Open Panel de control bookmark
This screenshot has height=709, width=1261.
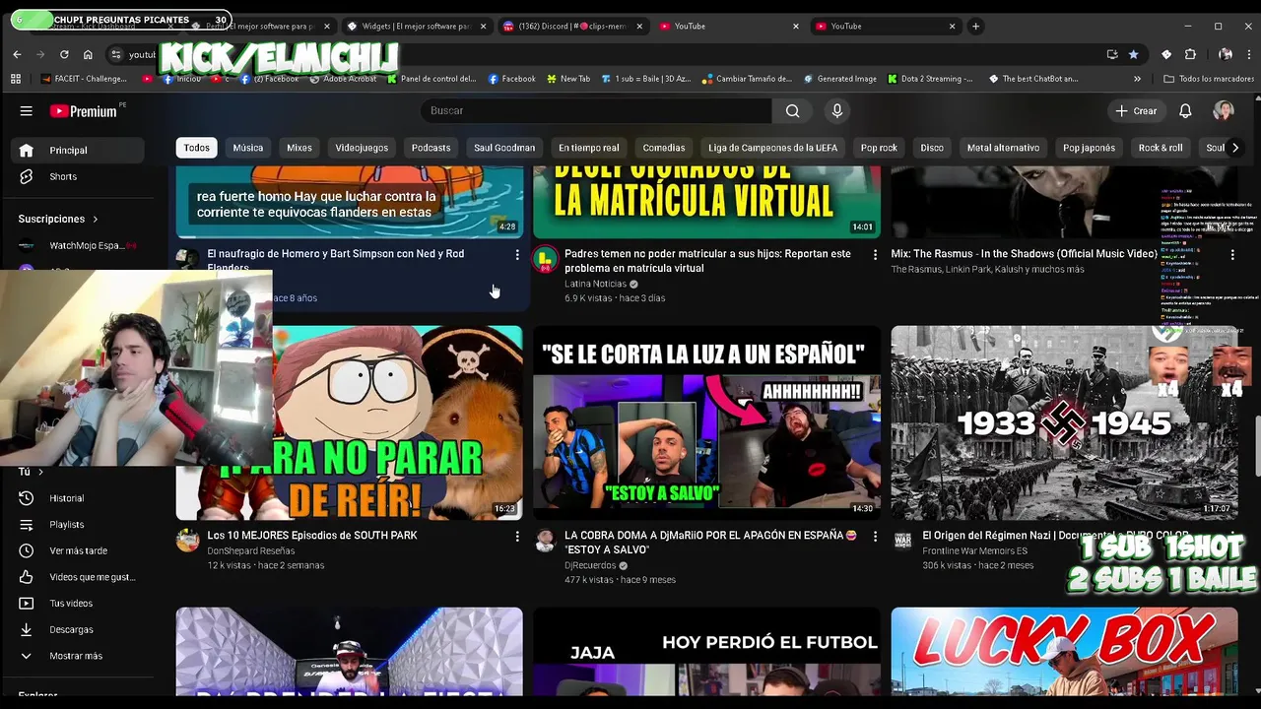(x=431, y=79)
